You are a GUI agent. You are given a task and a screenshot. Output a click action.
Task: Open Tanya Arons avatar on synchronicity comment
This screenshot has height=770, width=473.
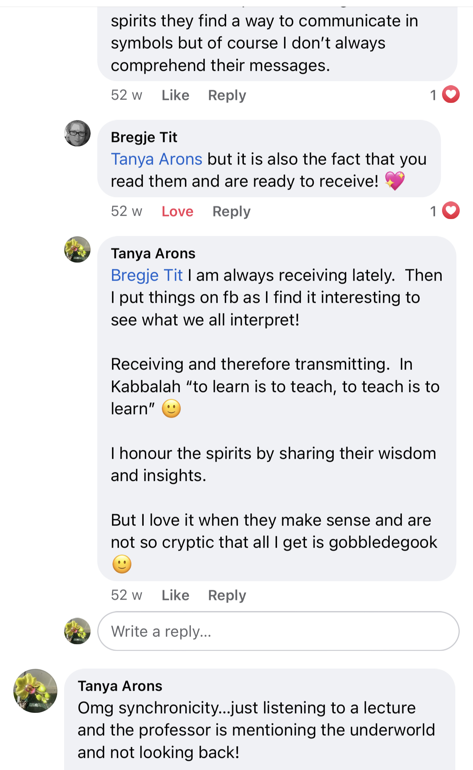[x=35, y=691]
